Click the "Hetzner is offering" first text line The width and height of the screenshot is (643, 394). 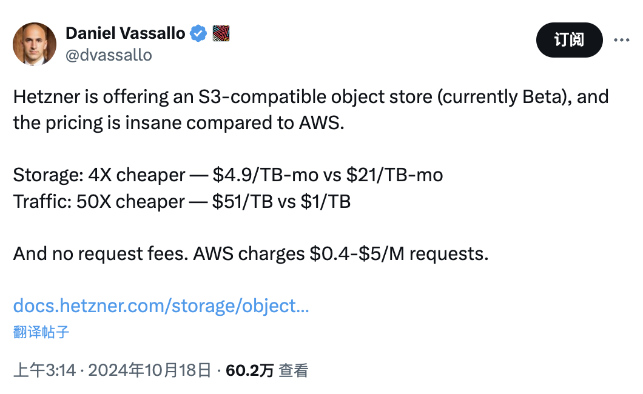(x=311, y=97)
